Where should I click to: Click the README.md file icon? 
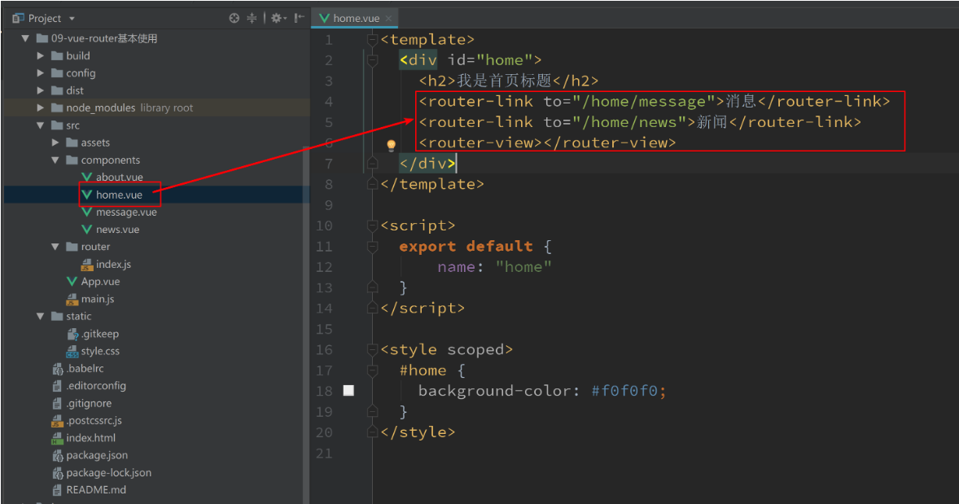(x=58, y=490)
